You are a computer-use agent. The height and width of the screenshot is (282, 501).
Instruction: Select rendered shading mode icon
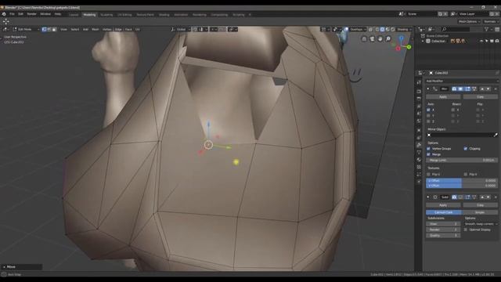pos(393,30)
